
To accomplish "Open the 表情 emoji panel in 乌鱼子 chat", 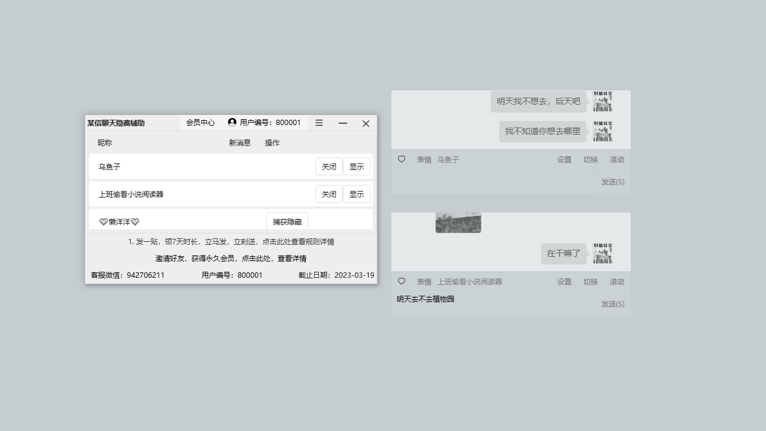I will [424, 159].
